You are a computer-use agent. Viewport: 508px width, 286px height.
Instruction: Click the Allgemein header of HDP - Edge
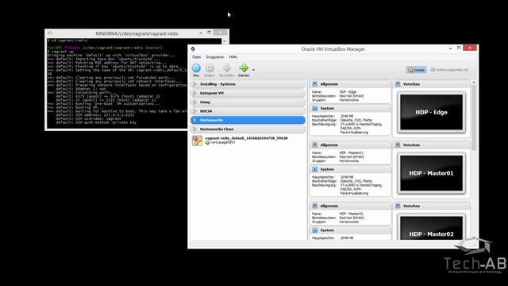(350, 84)
